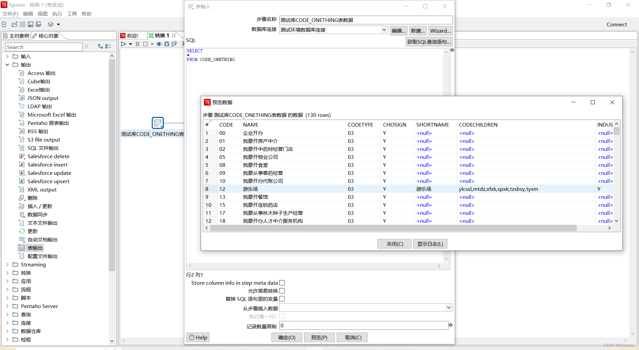Click 显示日志(L) button
The height and width of the screenshot is (350, 639).
430,244
